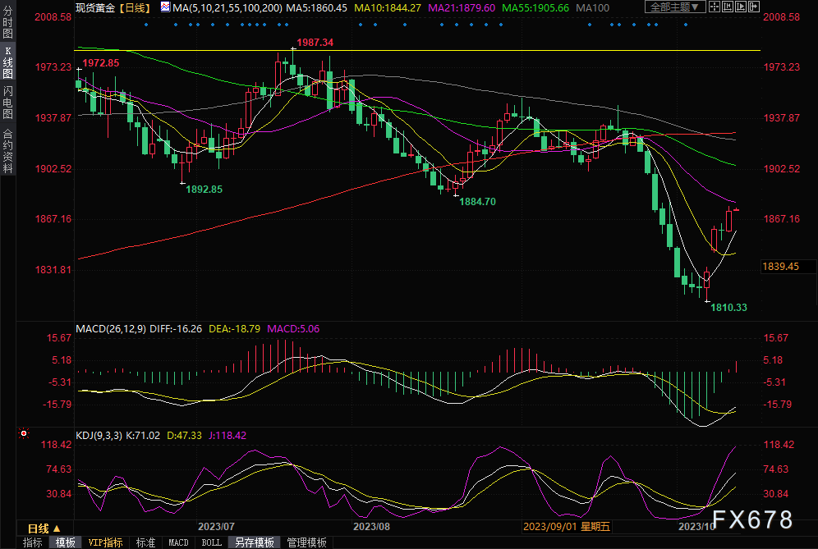Open the 【日线】 period label in the chart title

point(132,7)
